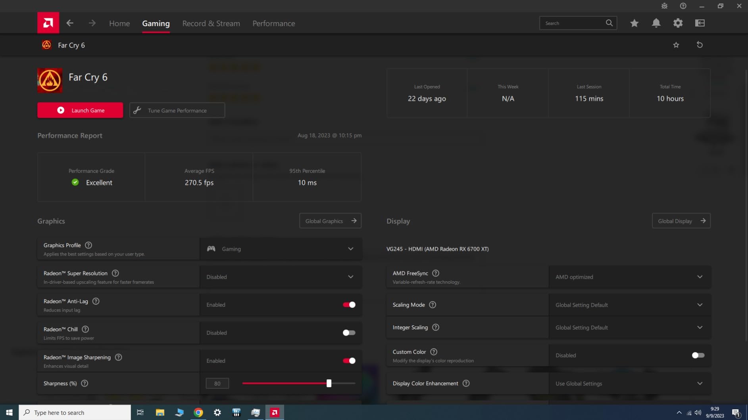The image size is (748, 420).
Task: Disable the Radeon Anti-Lag toggle
Action: tap(349, 305)
